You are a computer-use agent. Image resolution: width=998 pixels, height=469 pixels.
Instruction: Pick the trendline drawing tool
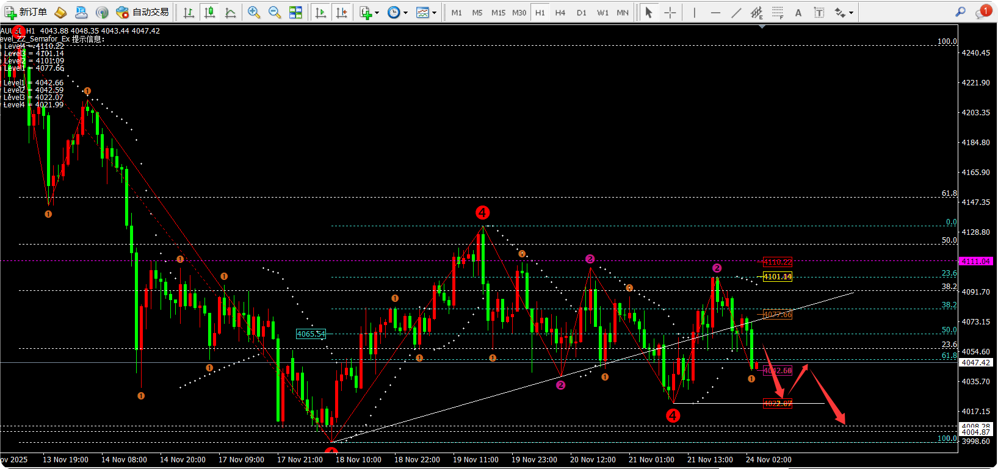tap(736, 12)
